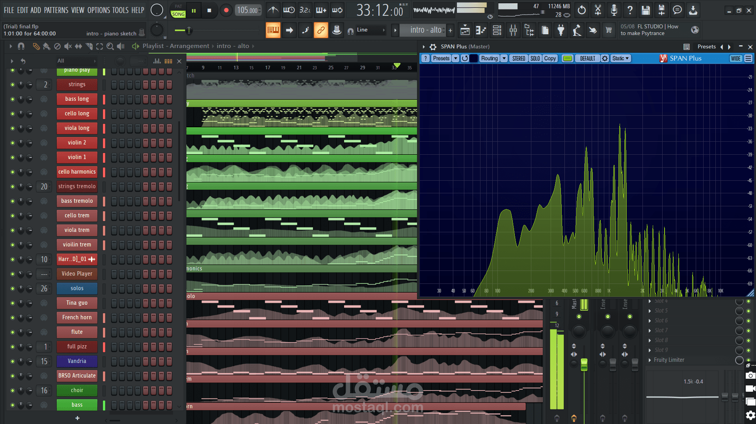Image resolution: width=756 pixels, height=424 pixels.
Task: Open the Routing dropdown arrow in SPAN Plus
Action: (x=504, y=59)
